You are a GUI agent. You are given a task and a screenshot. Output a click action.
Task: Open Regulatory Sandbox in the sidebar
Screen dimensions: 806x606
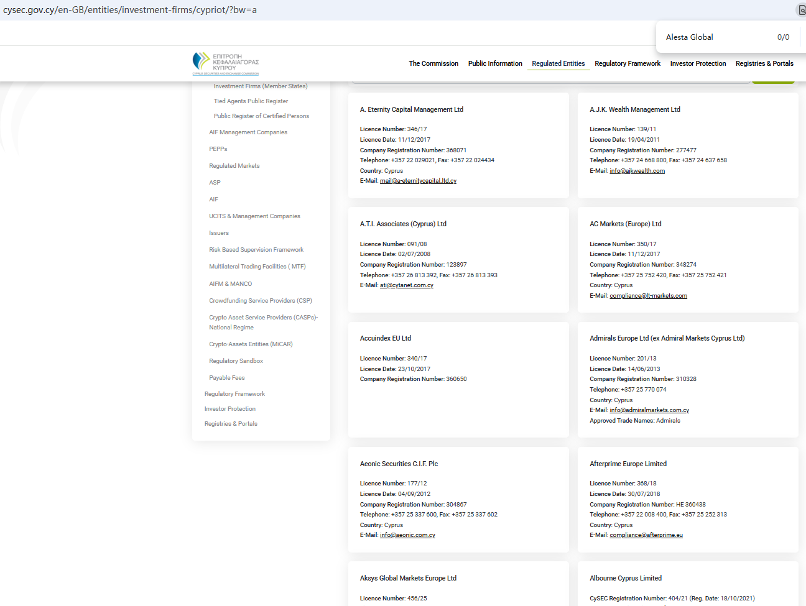236,361
